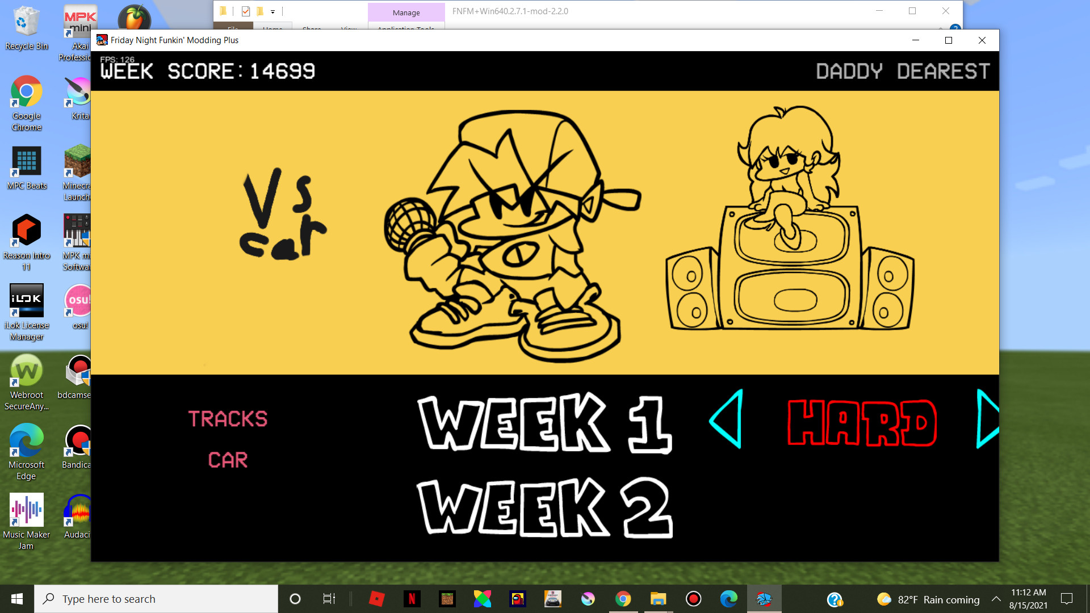Screen dimensions: 1090x613
Task: Expand the file manager window behind
Action: pos(912,11)
